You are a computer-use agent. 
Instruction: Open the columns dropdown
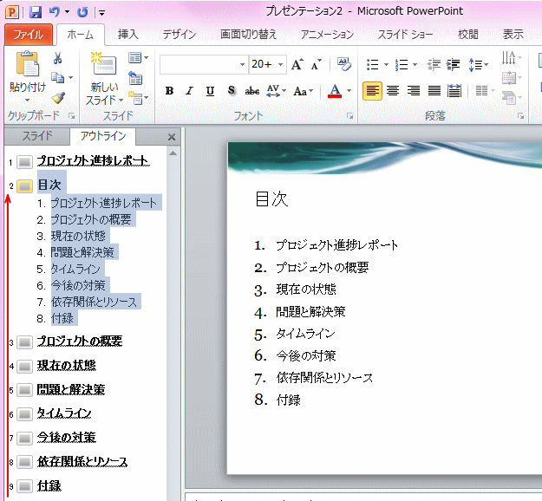click(485, 91)
